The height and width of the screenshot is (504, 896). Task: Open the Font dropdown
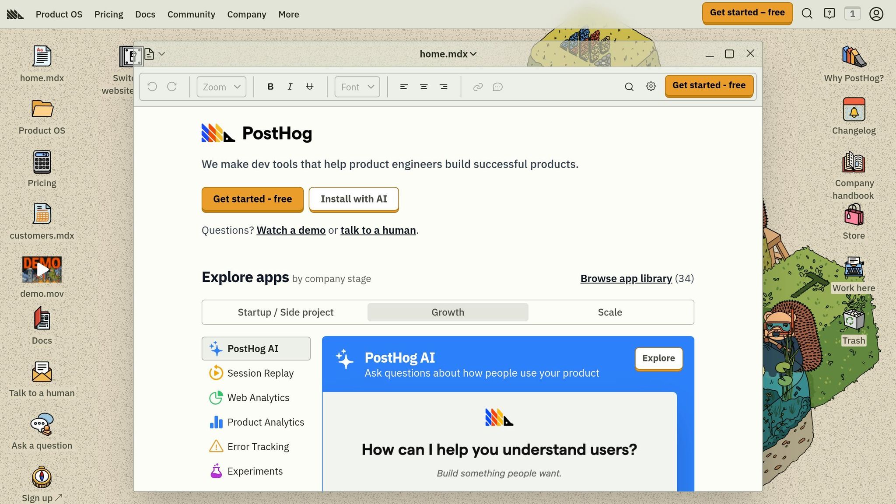(x=356, y=86)
